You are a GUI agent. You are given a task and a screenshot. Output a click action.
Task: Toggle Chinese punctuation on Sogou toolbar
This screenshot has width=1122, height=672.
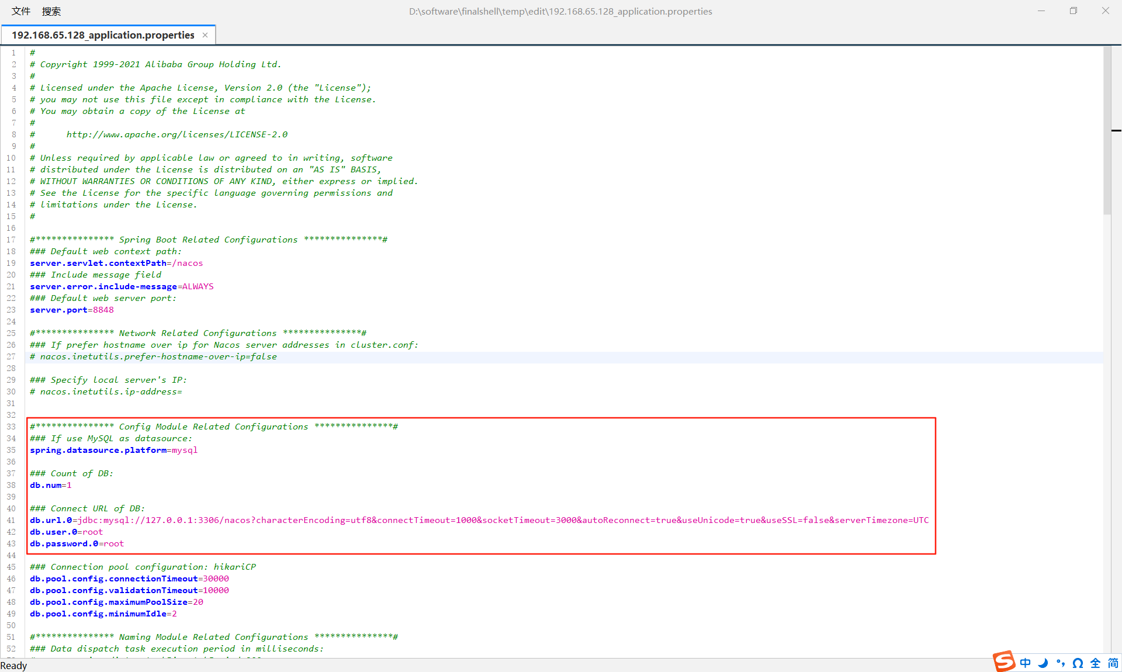[x=1060, y=663]
